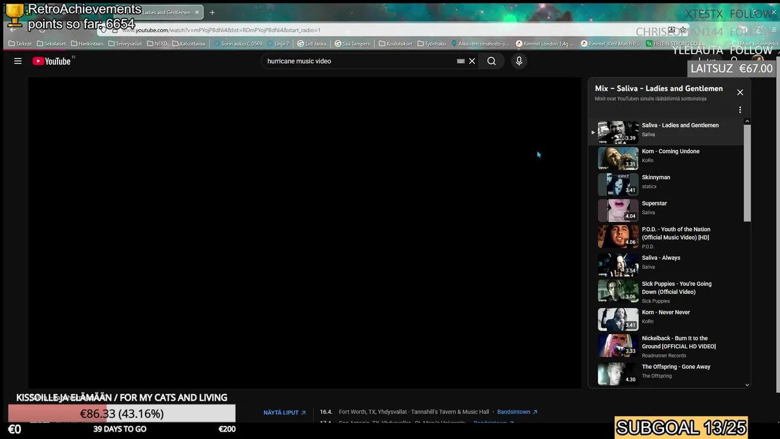The width and height of the screenshot is (780, 439).
Task: Start voice search with the microphone
Action: pos(519,61)
